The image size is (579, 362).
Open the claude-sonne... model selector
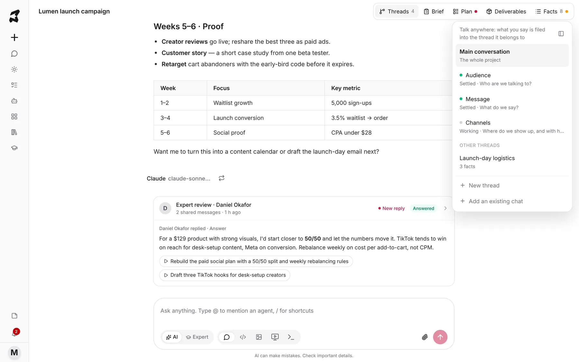[x=189, y=179]
